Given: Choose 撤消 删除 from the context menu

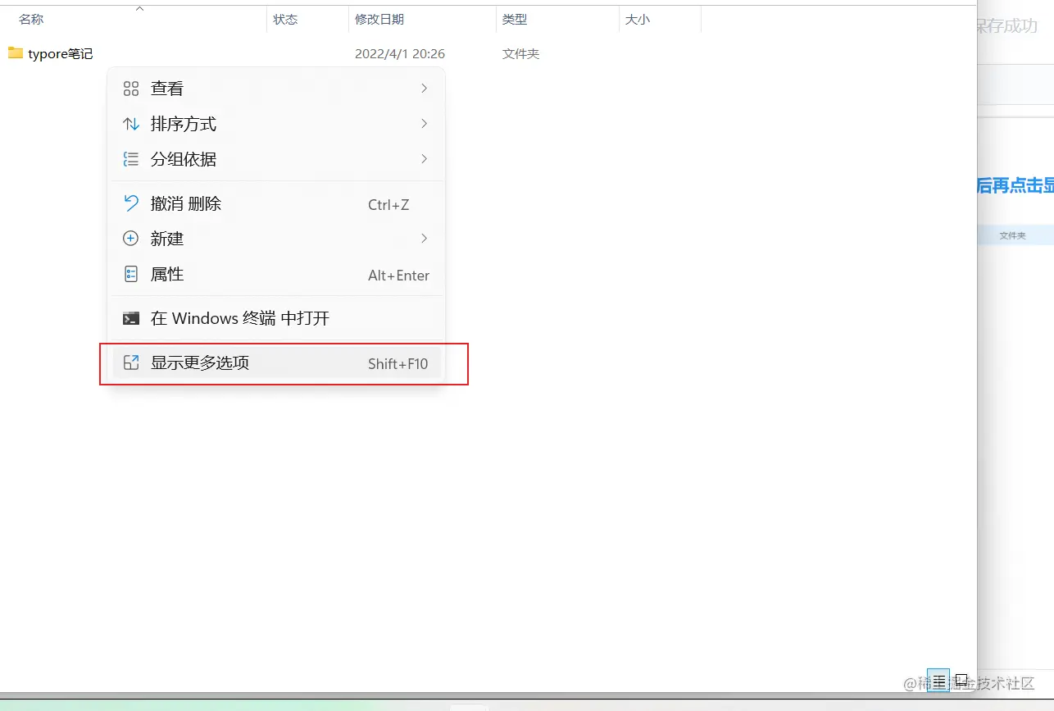Looking at the screenshot, I should tap(277, 203).
